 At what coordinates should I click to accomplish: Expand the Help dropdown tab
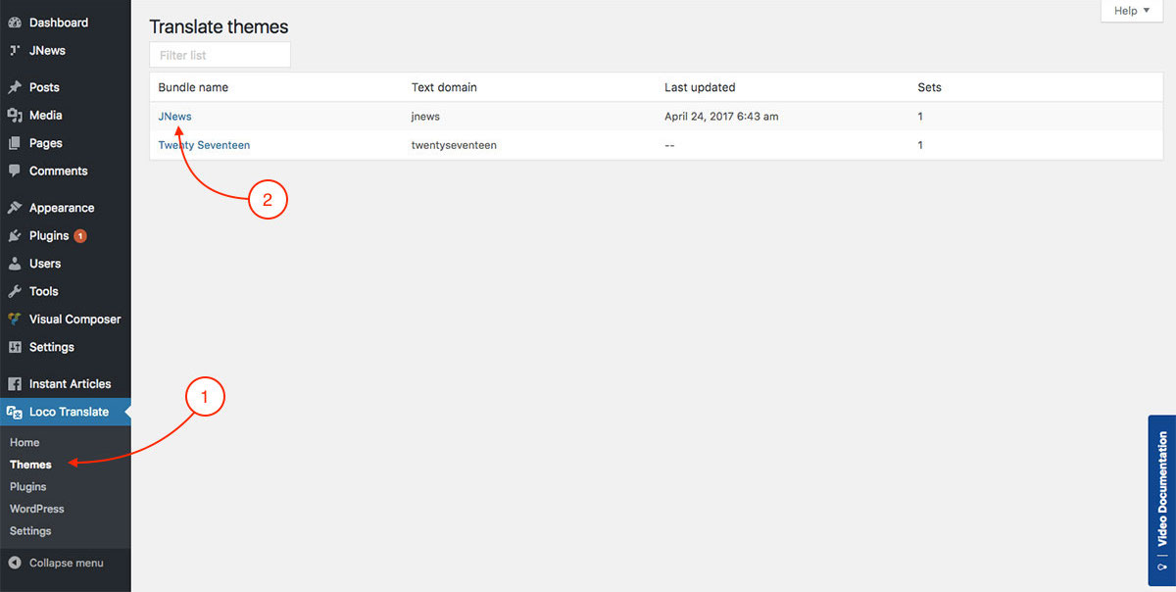(x=1132, y=11)
